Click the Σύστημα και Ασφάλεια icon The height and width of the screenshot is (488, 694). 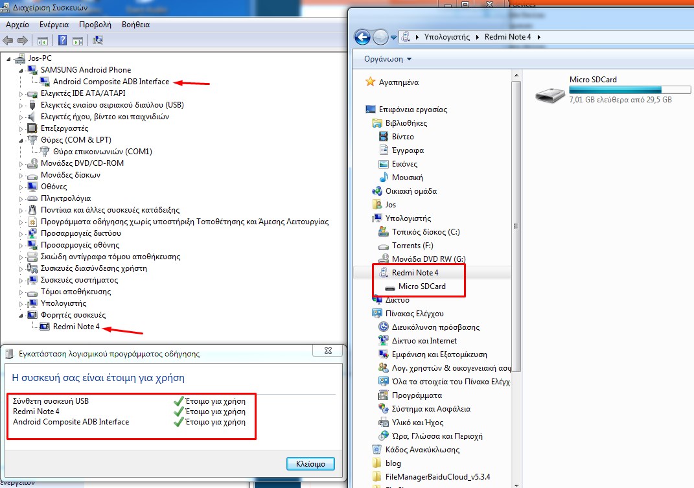tap(384, 409)
